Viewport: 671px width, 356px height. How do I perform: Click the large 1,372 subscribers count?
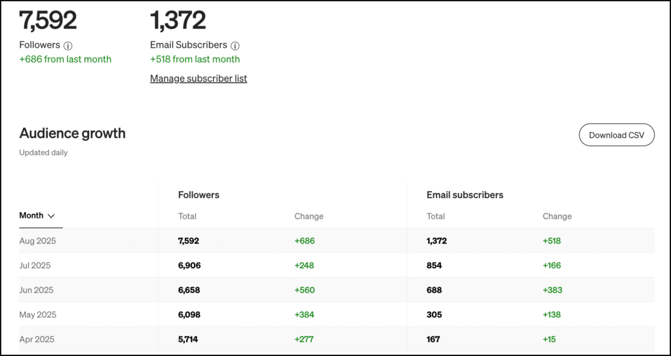pos(178,20)
